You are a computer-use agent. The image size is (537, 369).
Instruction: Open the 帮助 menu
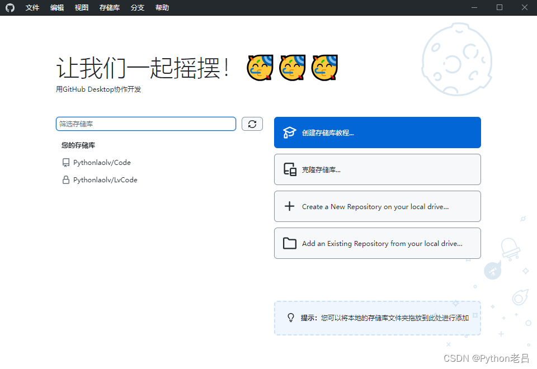(x=162, y=7)
